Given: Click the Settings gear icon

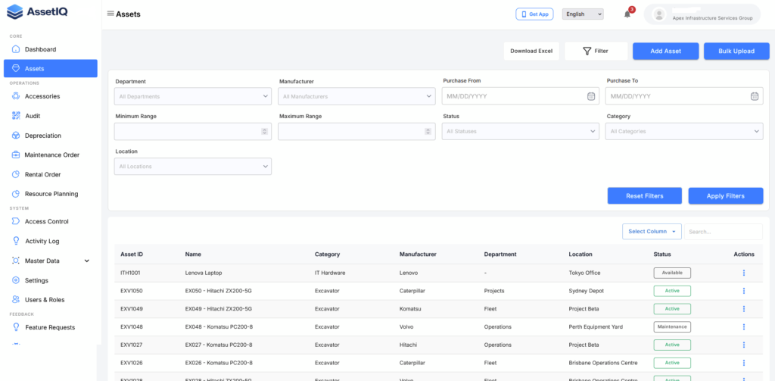Looking at the screenshot, I should point(16,280).
